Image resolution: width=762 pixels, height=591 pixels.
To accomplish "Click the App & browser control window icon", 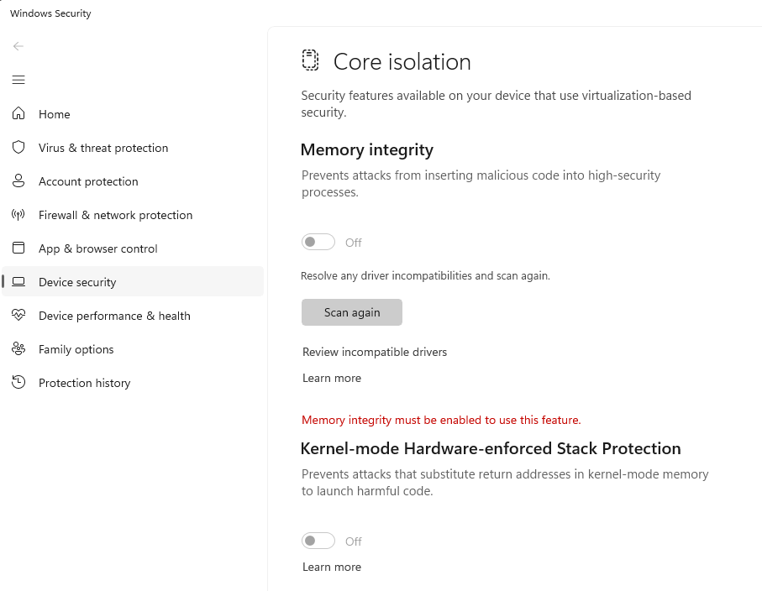I will 18,248.
